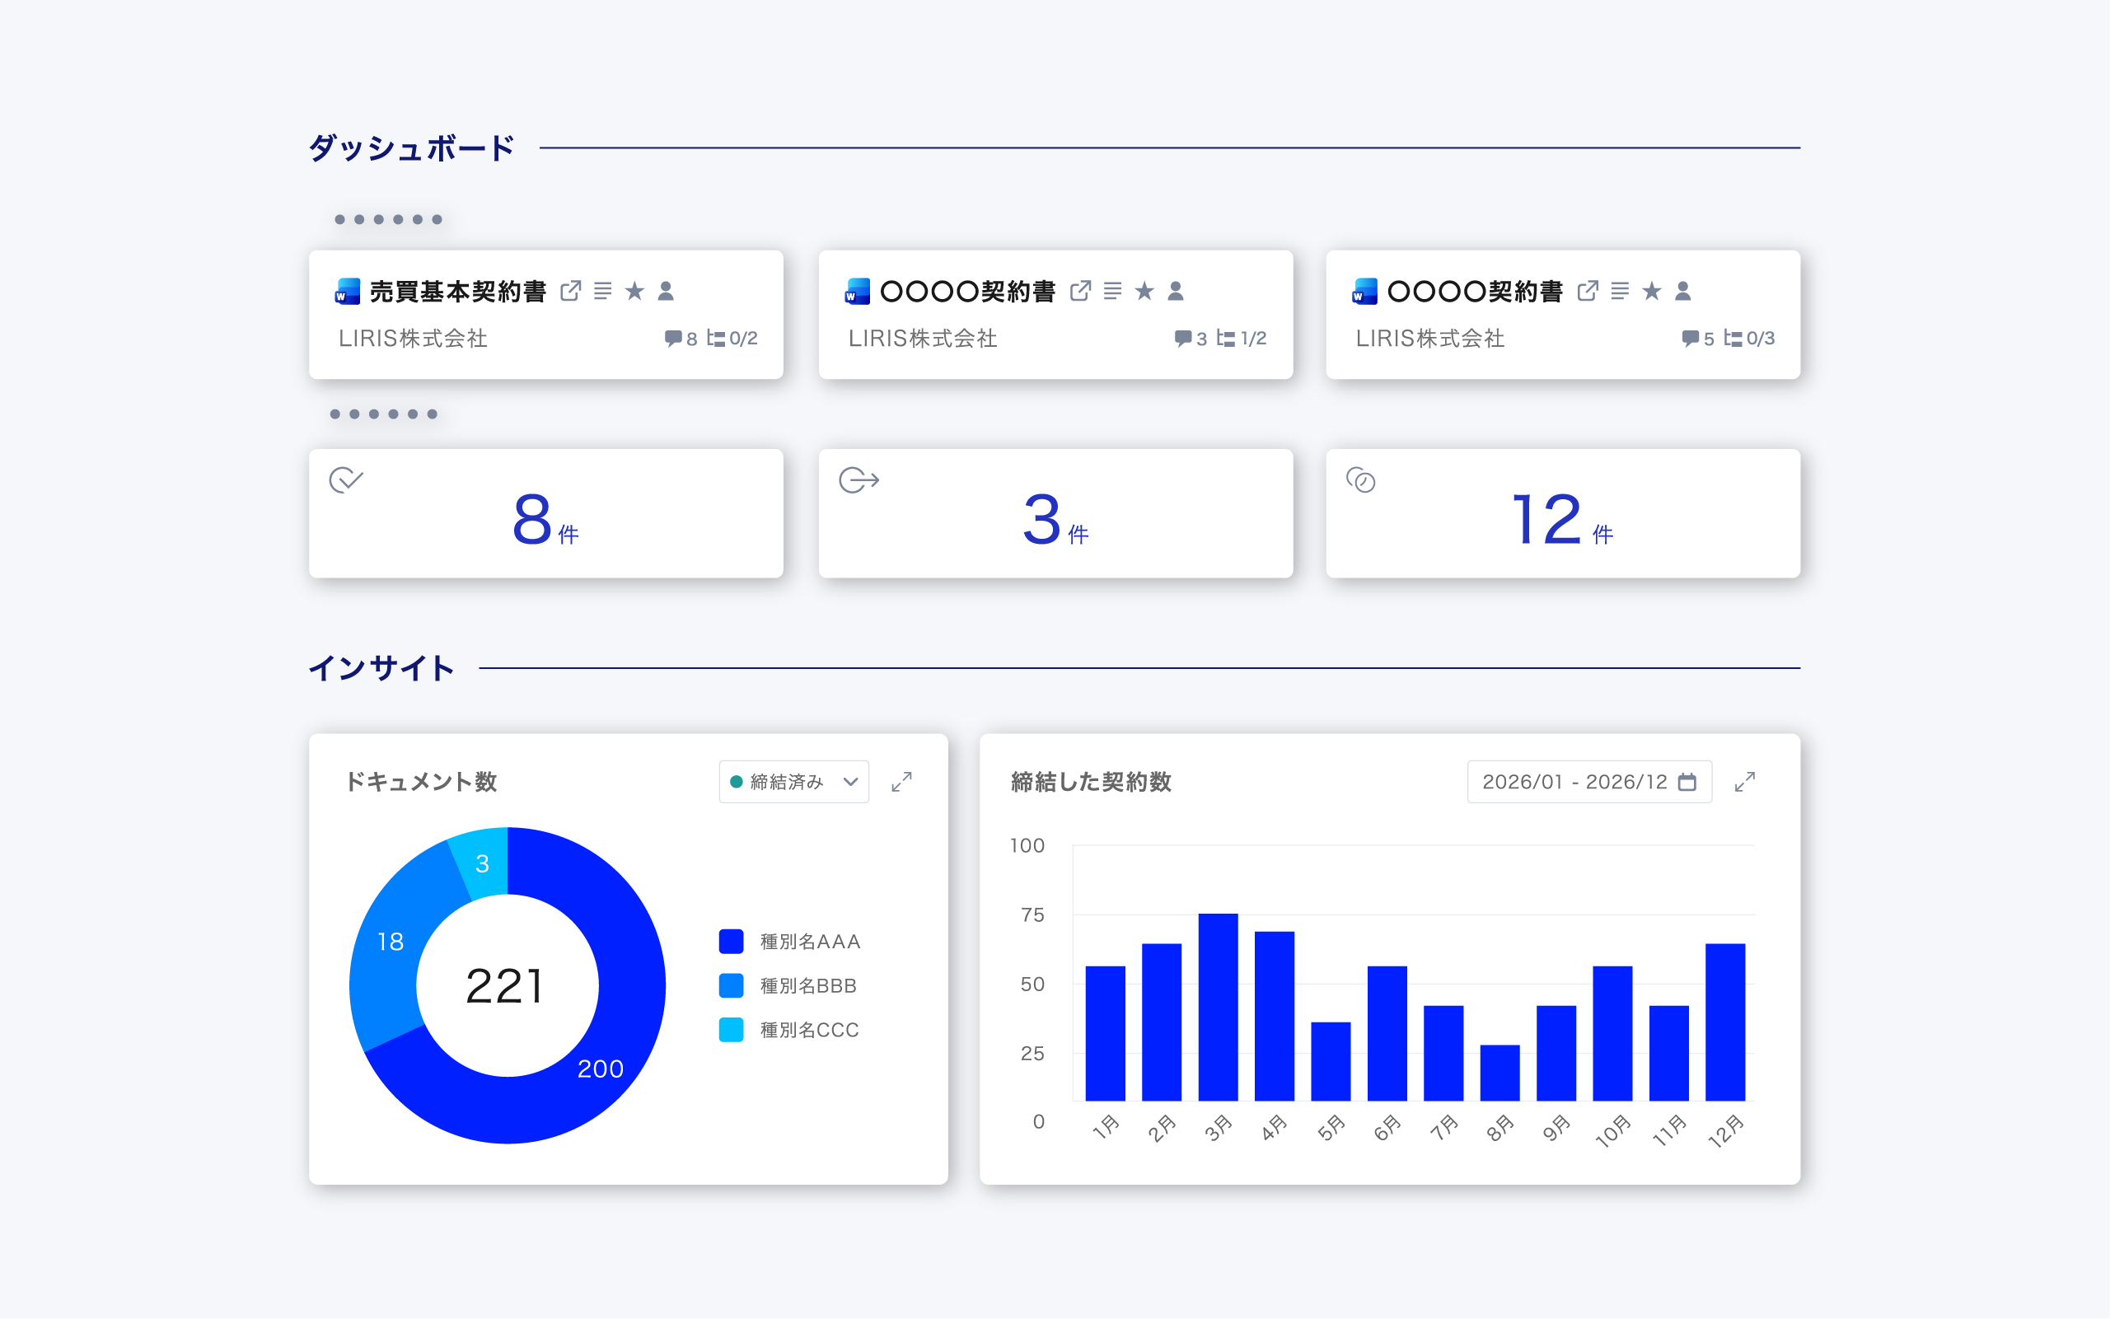Click task tree icon showing 0/2
This screenshot has height=1319, width=2110.
(x=715, y=338)
